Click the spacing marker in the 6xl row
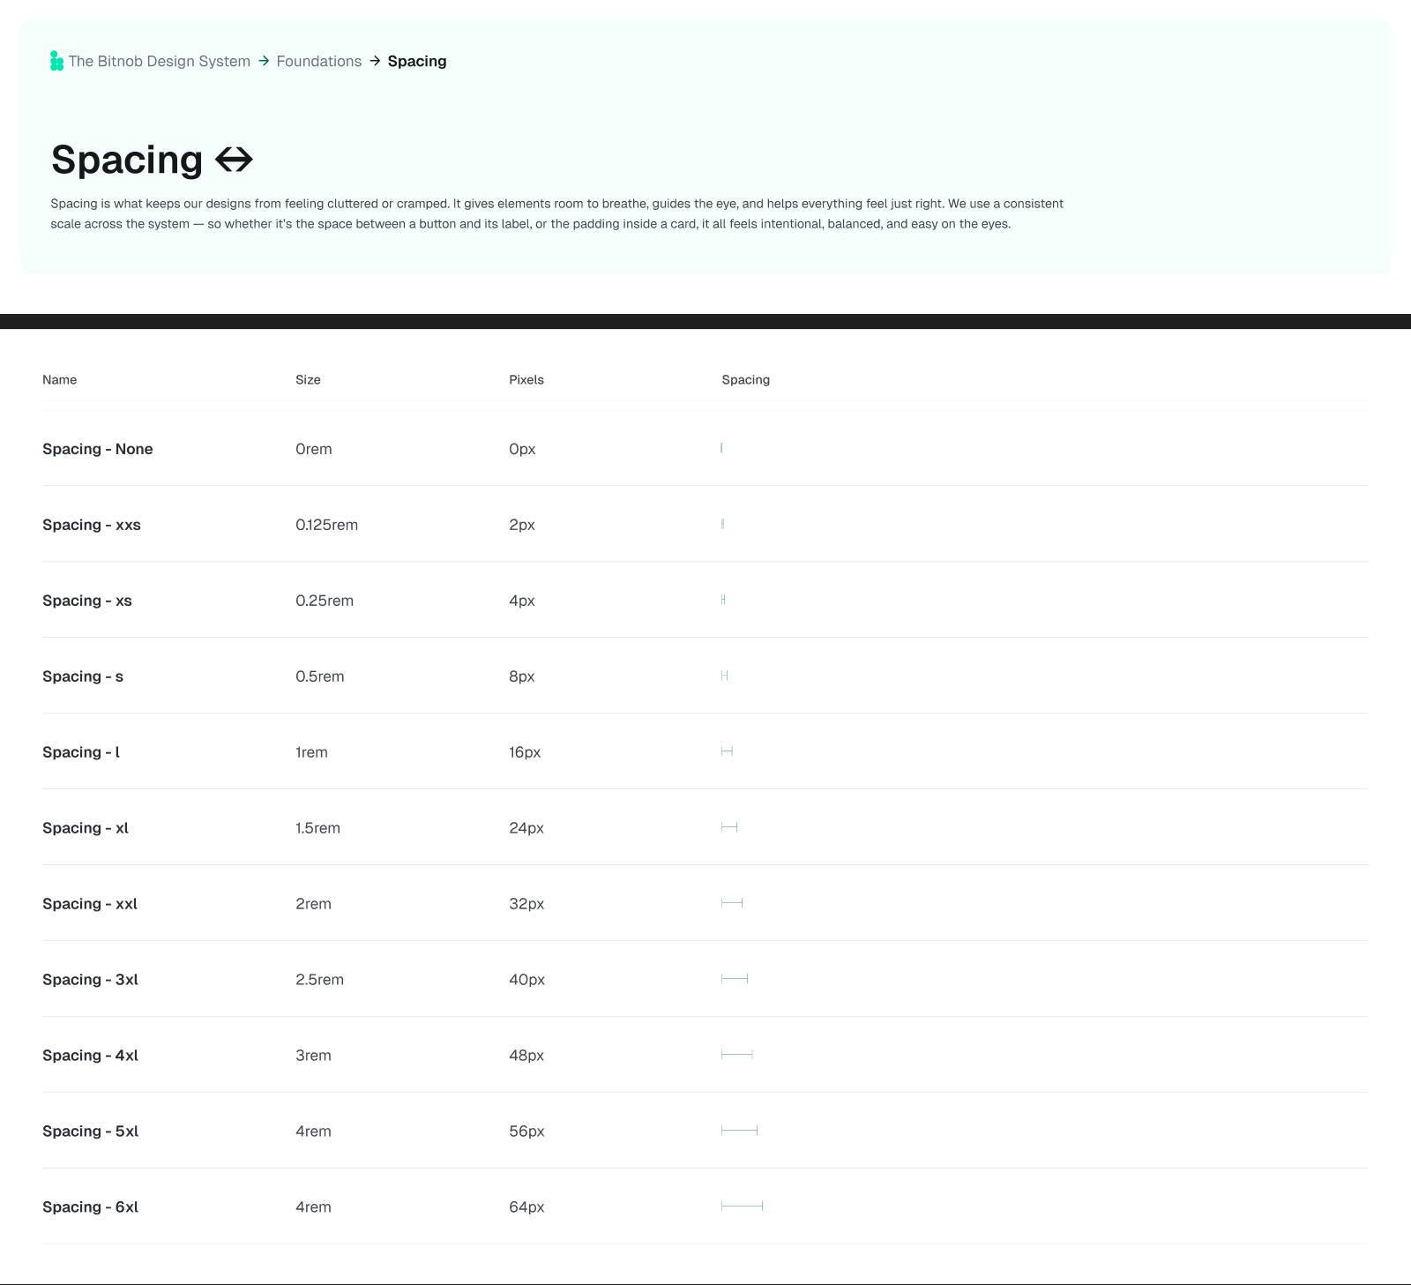Viewport: 1411px width, 1285px height. (743, 1206)
